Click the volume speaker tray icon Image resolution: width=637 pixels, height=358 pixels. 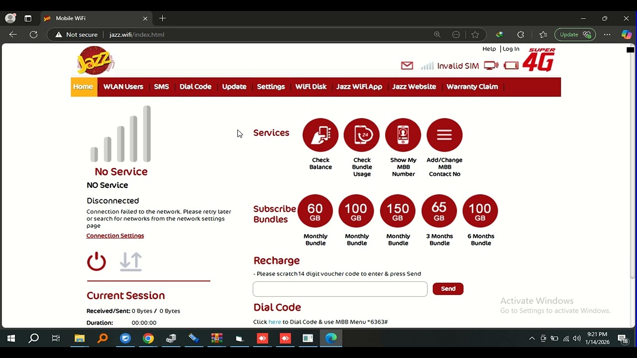[577, 339]
